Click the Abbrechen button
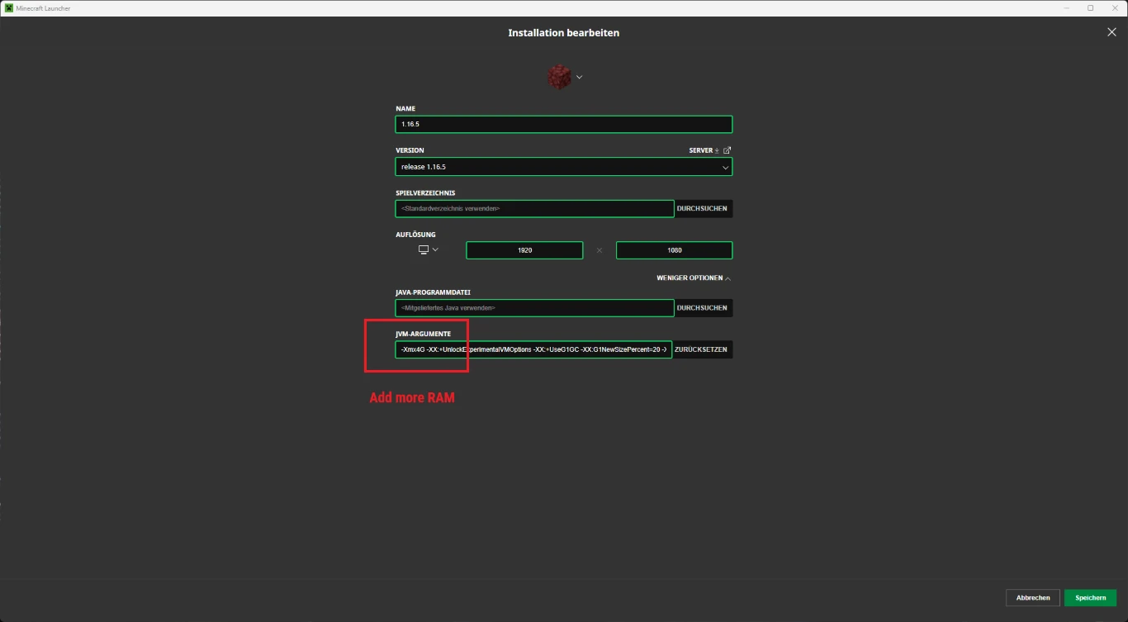This screenshot has width=1128, height=622. [x=1032, y=597]
